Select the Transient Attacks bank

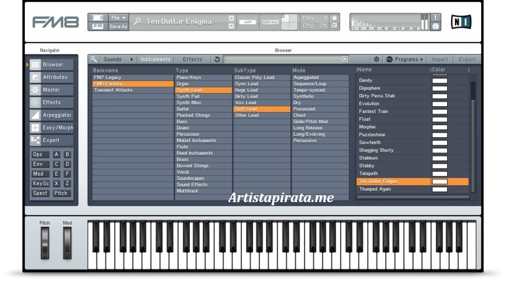click(133, 90)
